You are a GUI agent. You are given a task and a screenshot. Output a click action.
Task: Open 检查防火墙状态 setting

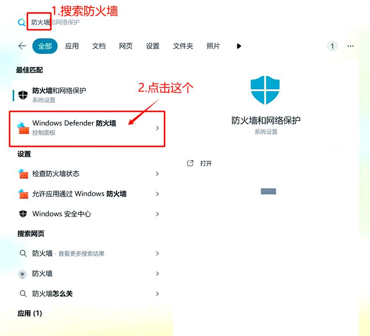click(x=88, y=174)
